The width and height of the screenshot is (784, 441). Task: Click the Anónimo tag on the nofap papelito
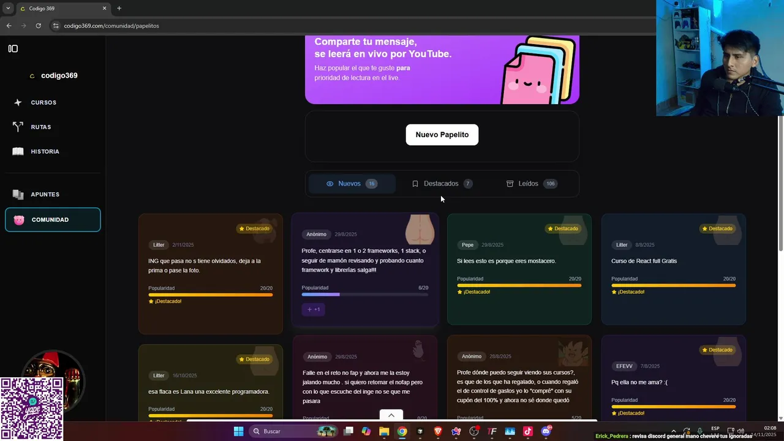click(317, 356)
